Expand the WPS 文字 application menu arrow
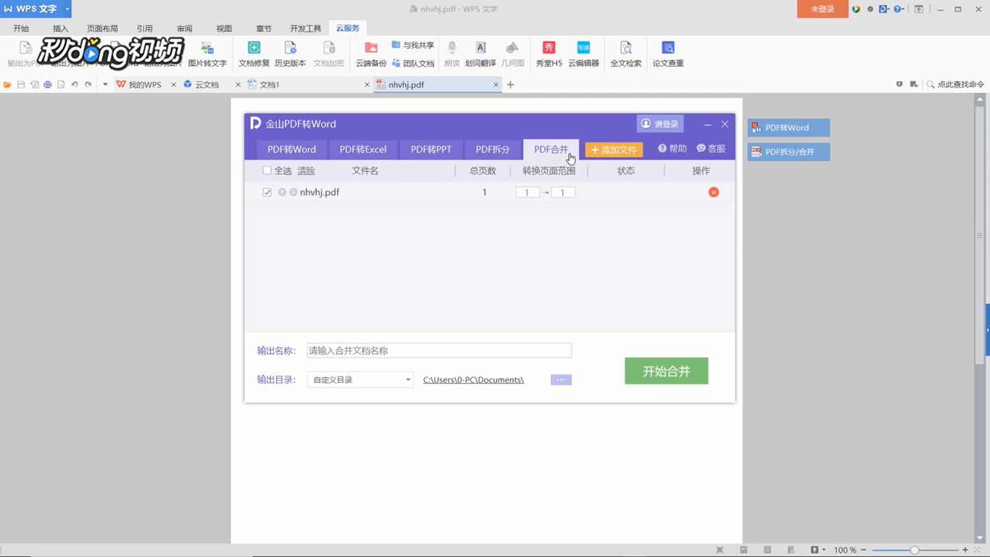990x557 pixels. [67, 9]
